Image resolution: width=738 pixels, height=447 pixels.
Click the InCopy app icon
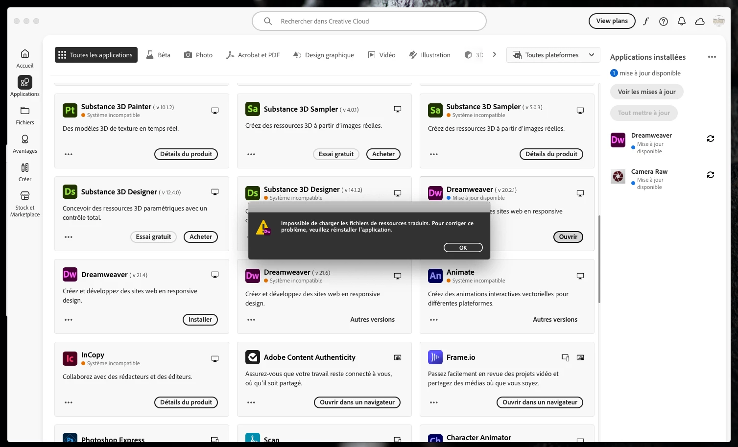coord(70,358)
